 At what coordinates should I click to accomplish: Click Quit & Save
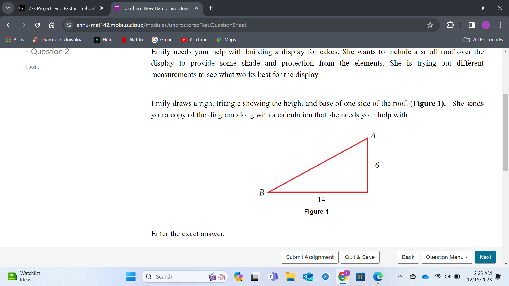pyautogui.click(x=359, y=257)
